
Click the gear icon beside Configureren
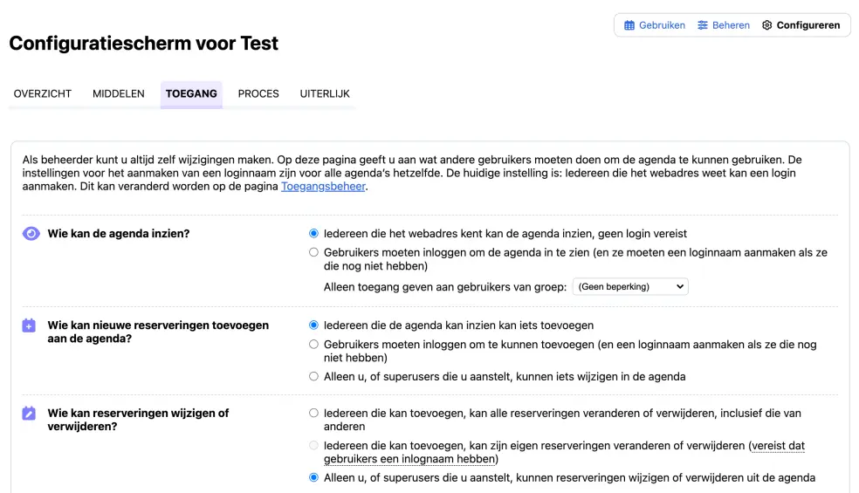click(767, 25)
